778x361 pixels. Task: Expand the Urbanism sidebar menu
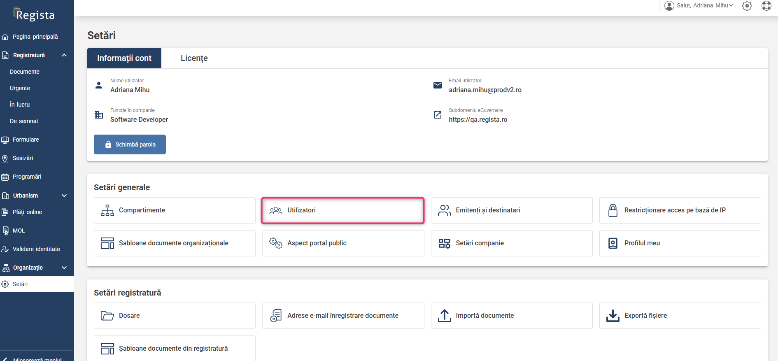click(64, 196)
